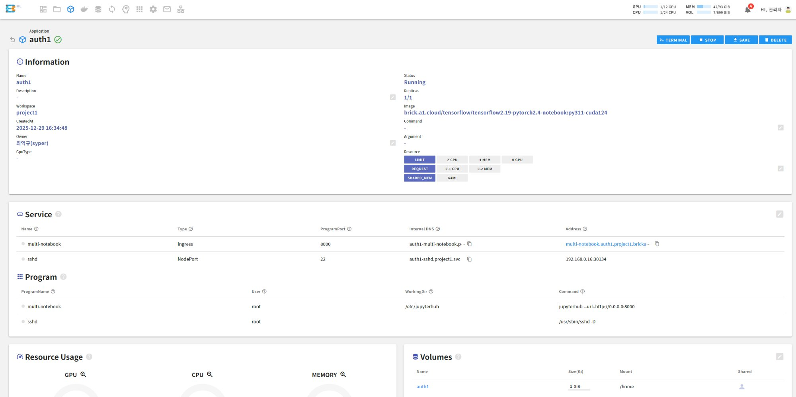Copy the auth1-sshd.project1.svc Internal DNS
This screenshot has width=796, height=397.
470,259
